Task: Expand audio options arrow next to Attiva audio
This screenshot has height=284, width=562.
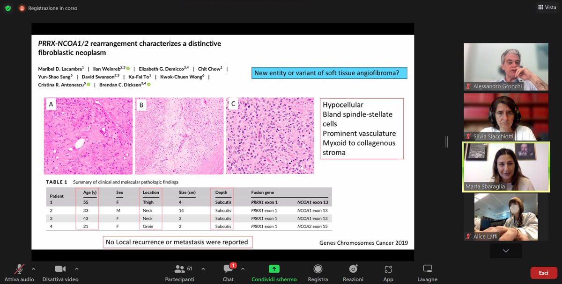Action: click(x=33, y=269)
